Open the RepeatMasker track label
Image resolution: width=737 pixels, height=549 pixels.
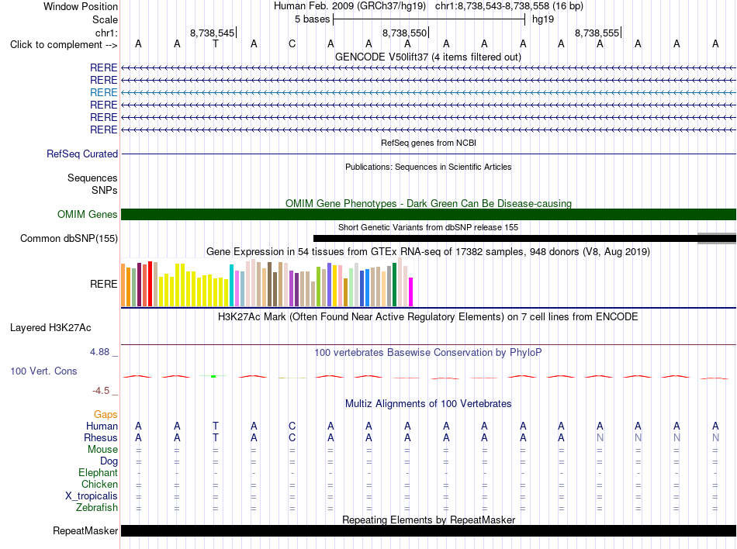(85, 530)
